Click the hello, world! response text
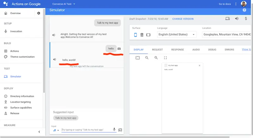Image resolution: width=253 pixels, height=138 pixels. click(69, 60)
